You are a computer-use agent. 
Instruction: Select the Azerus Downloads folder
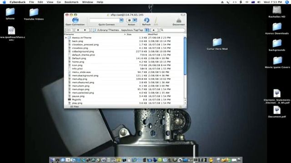click(x=277, y=29)
